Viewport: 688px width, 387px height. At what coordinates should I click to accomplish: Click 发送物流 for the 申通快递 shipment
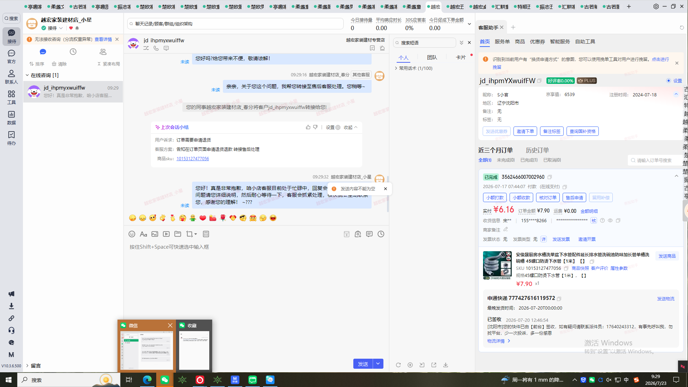coord(666,298)
